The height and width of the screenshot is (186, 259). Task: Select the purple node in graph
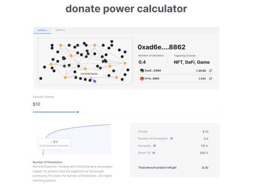pos(95,81)
